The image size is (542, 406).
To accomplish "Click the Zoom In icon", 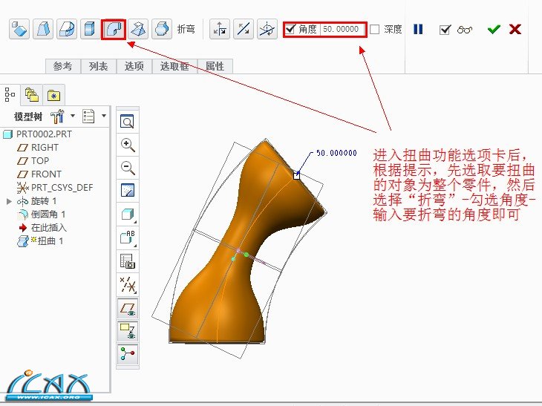I will point(128,145).
